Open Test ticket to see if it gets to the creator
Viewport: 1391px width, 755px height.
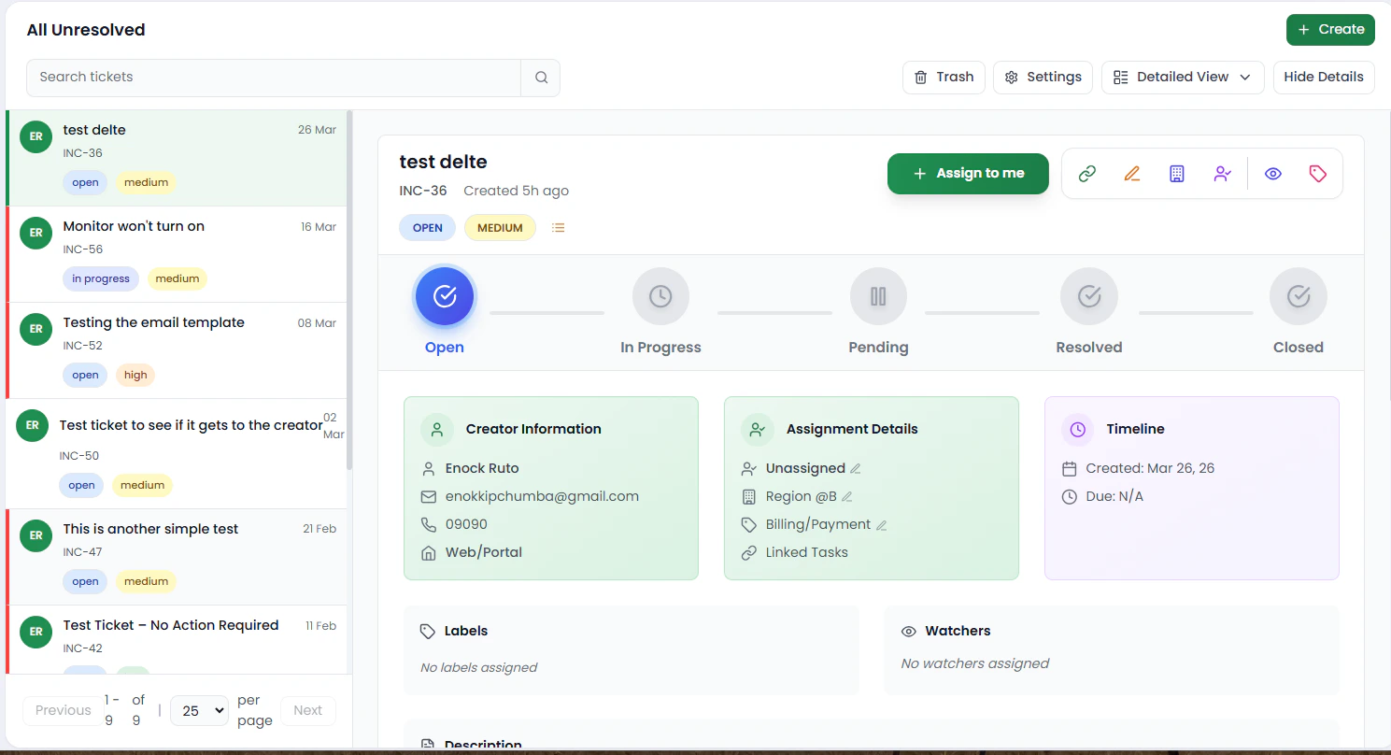pyautogui.click(x=177, y=454)
